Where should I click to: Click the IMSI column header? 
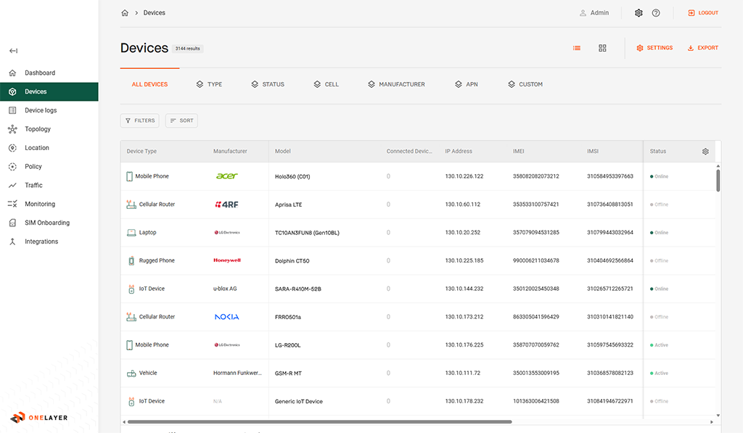coord(593,151)
